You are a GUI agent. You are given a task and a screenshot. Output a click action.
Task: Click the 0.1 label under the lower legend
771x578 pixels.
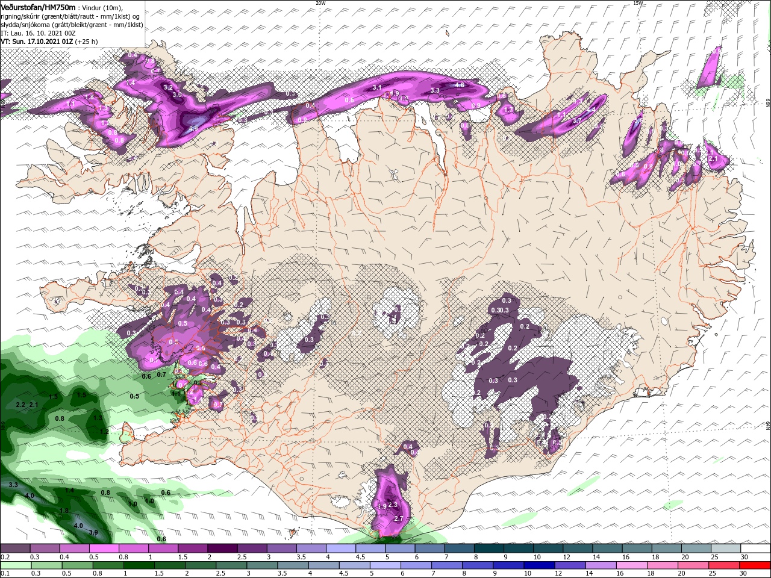5,573
